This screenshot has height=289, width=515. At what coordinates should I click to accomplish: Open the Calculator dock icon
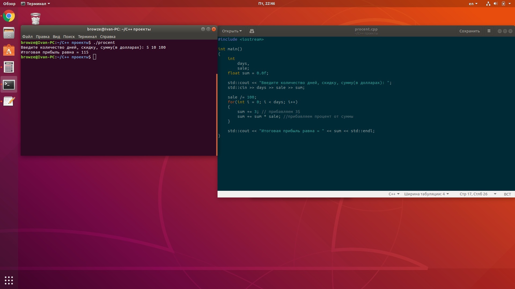(x=9, y=67)
